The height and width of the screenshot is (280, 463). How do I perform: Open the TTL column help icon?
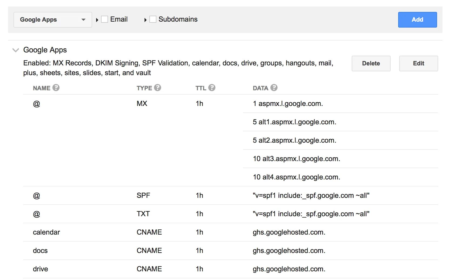(212, 88)
